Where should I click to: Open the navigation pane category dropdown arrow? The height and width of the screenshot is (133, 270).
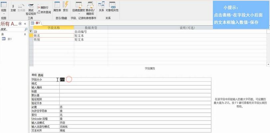[x=20, y=24]
